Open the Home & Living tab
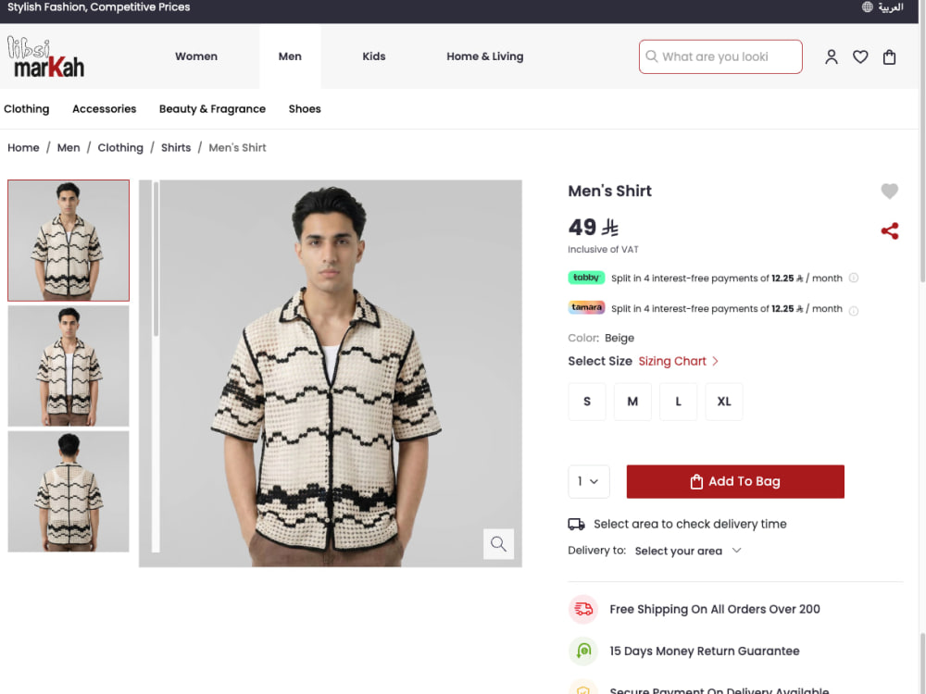Viewport: 926px width, 694px height. (x=485, y=56)
